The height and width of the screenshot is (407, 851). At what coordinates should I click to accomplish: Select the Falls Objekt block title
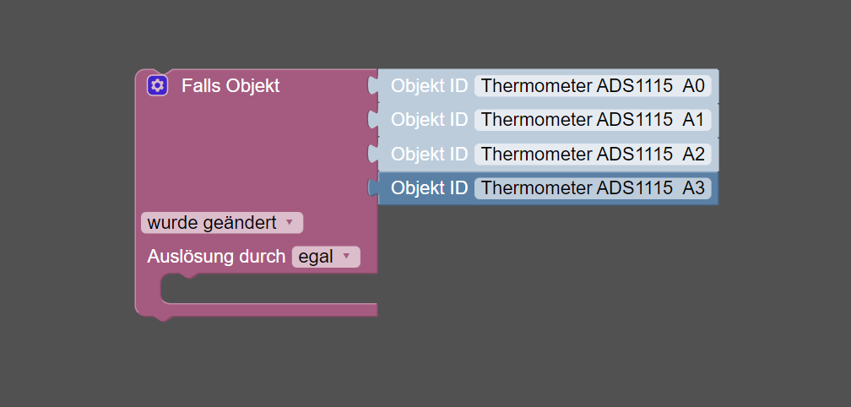coord(230,86)
